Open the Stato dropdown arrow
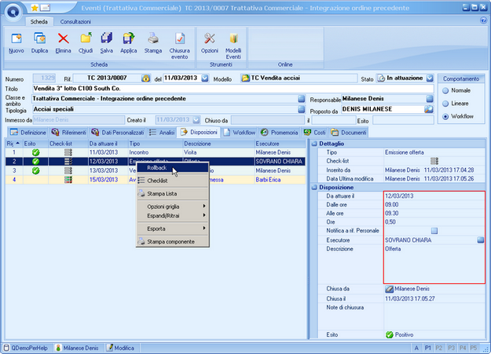 (x=430, y=78)
